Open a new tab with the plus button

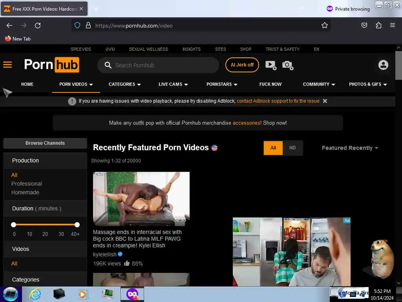(96, 9)
